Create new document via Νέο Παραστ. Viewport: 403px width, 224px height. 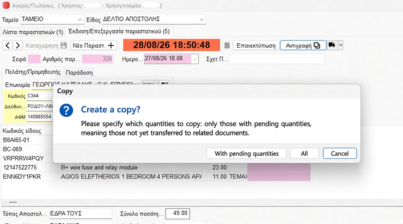point(93,46)
